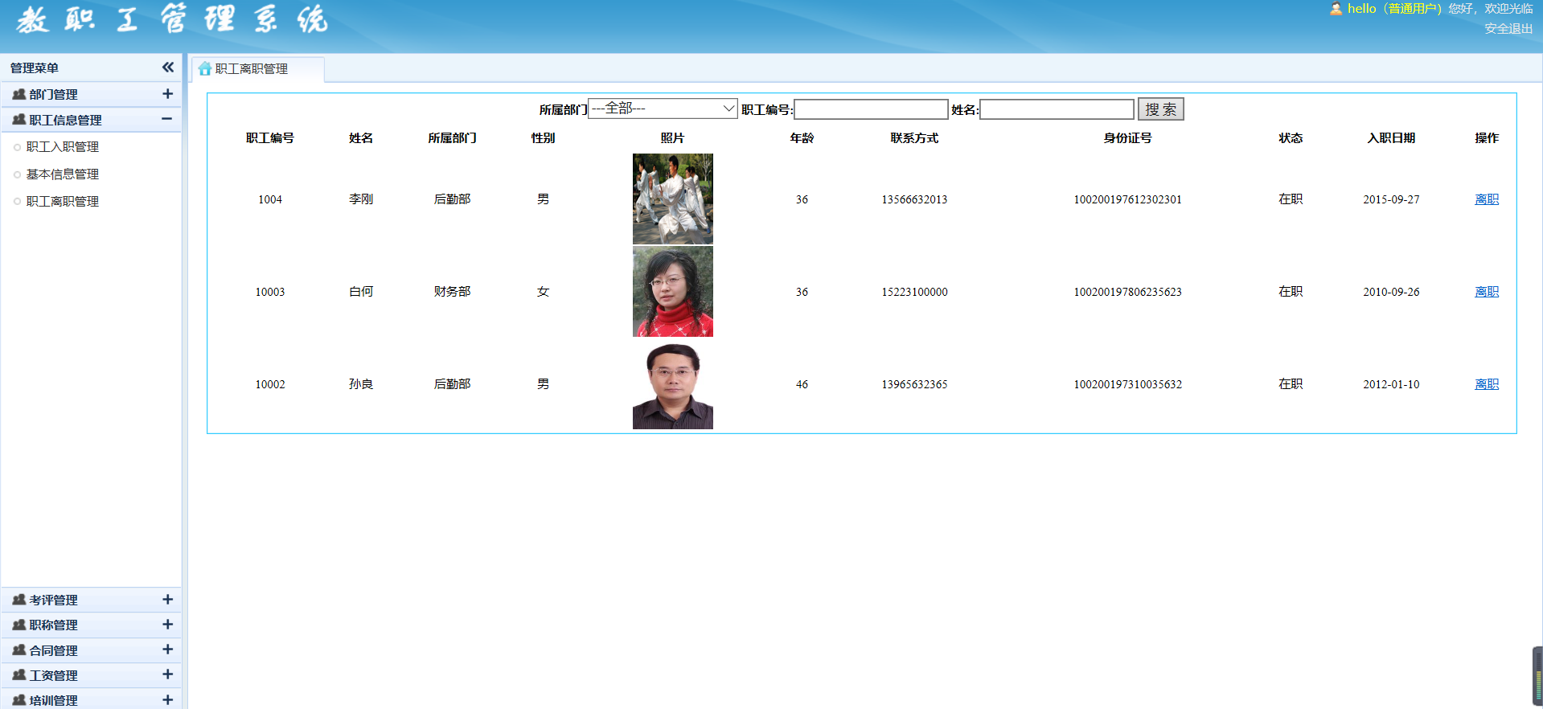This screenshot has width=1543, height=709.
Task: Collapse the 职工信息管理 section with minus
Action: tap(167, 119)
